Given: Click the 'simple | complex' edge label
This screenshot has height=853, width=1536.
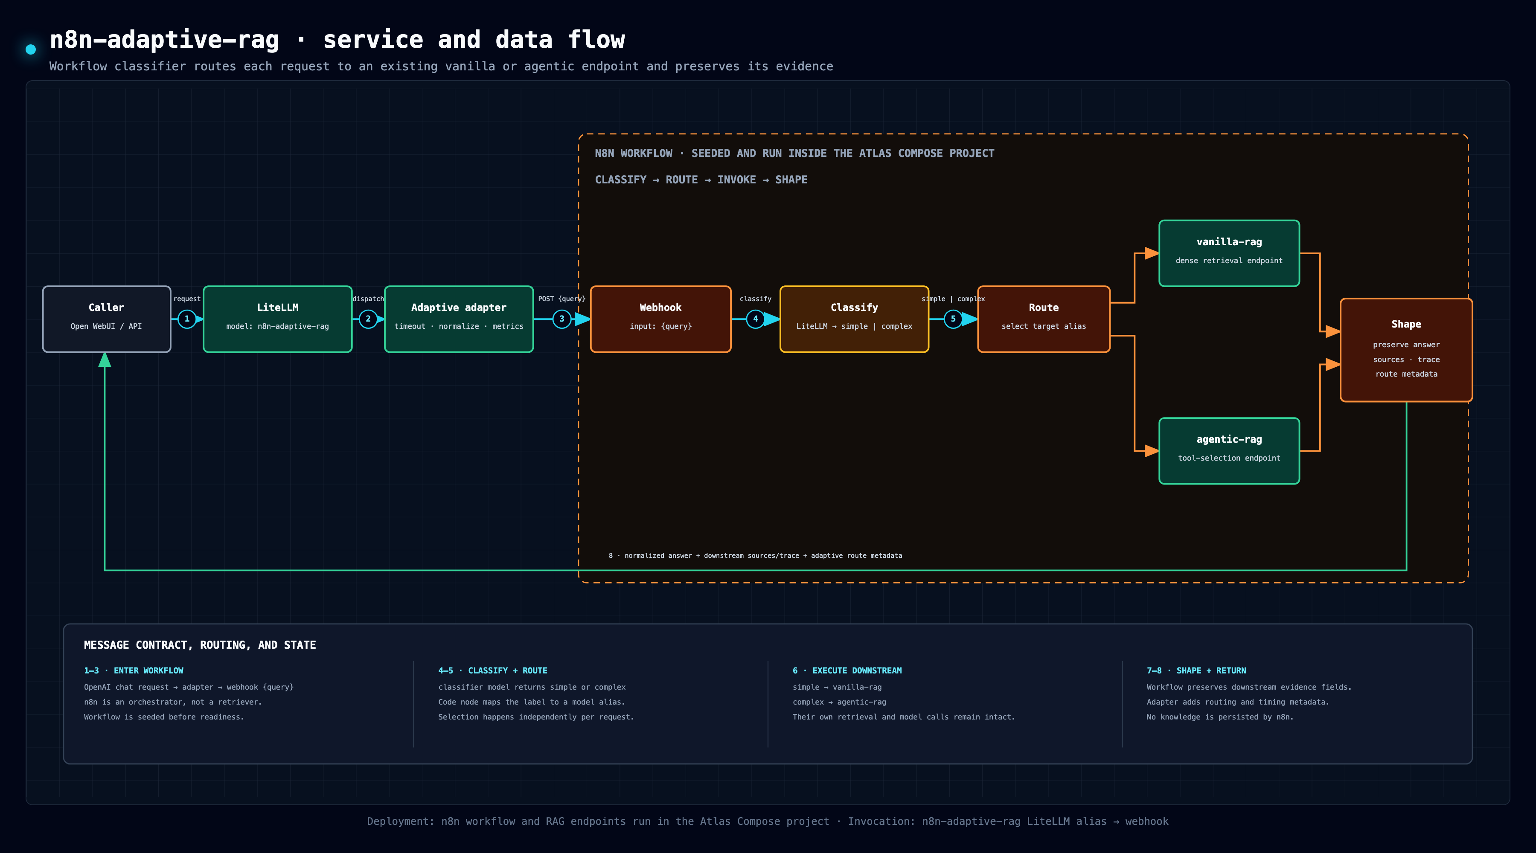Looking at the screenshot, I should coord(953,299).
